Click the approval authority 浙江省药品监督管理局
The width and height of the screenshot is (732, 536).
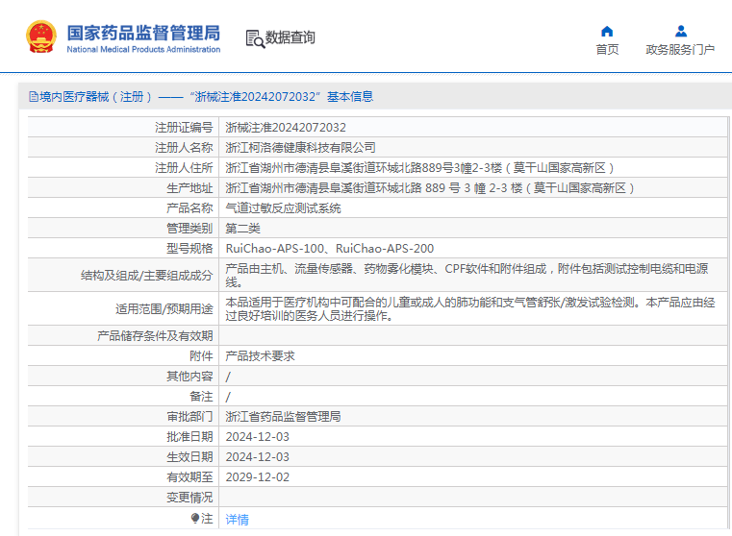(284, 417)
